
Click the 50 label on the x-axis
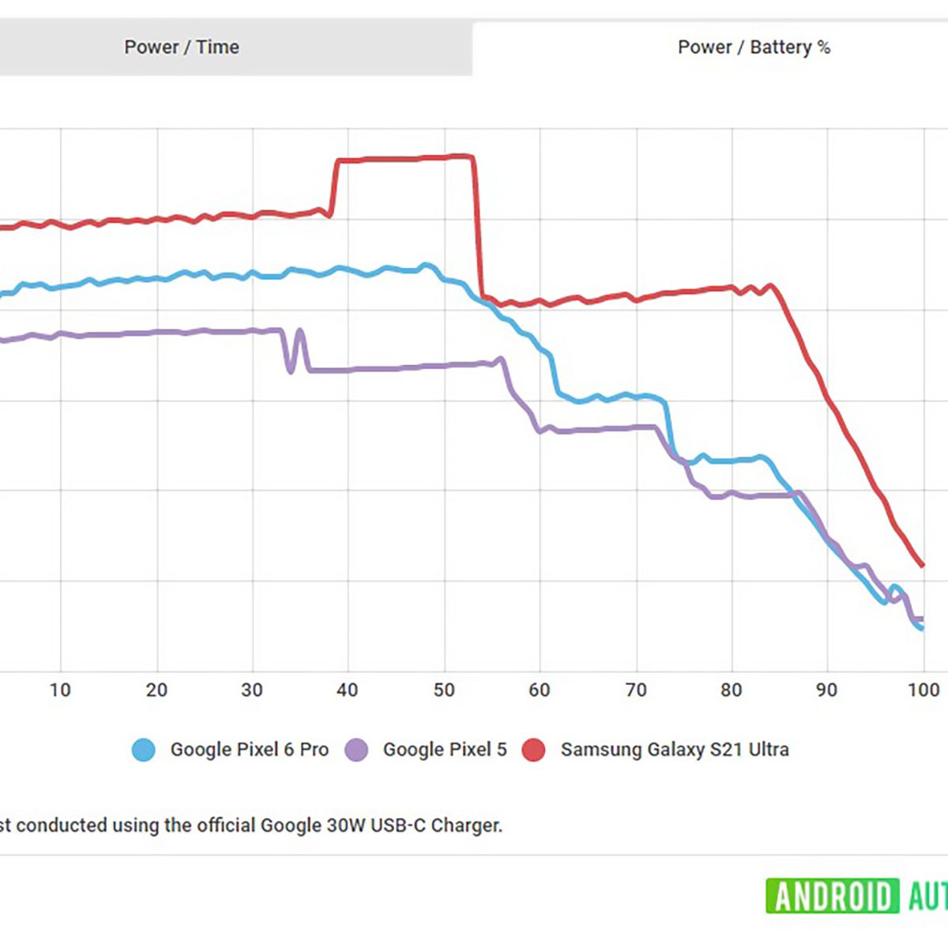(x=444, y=690)
